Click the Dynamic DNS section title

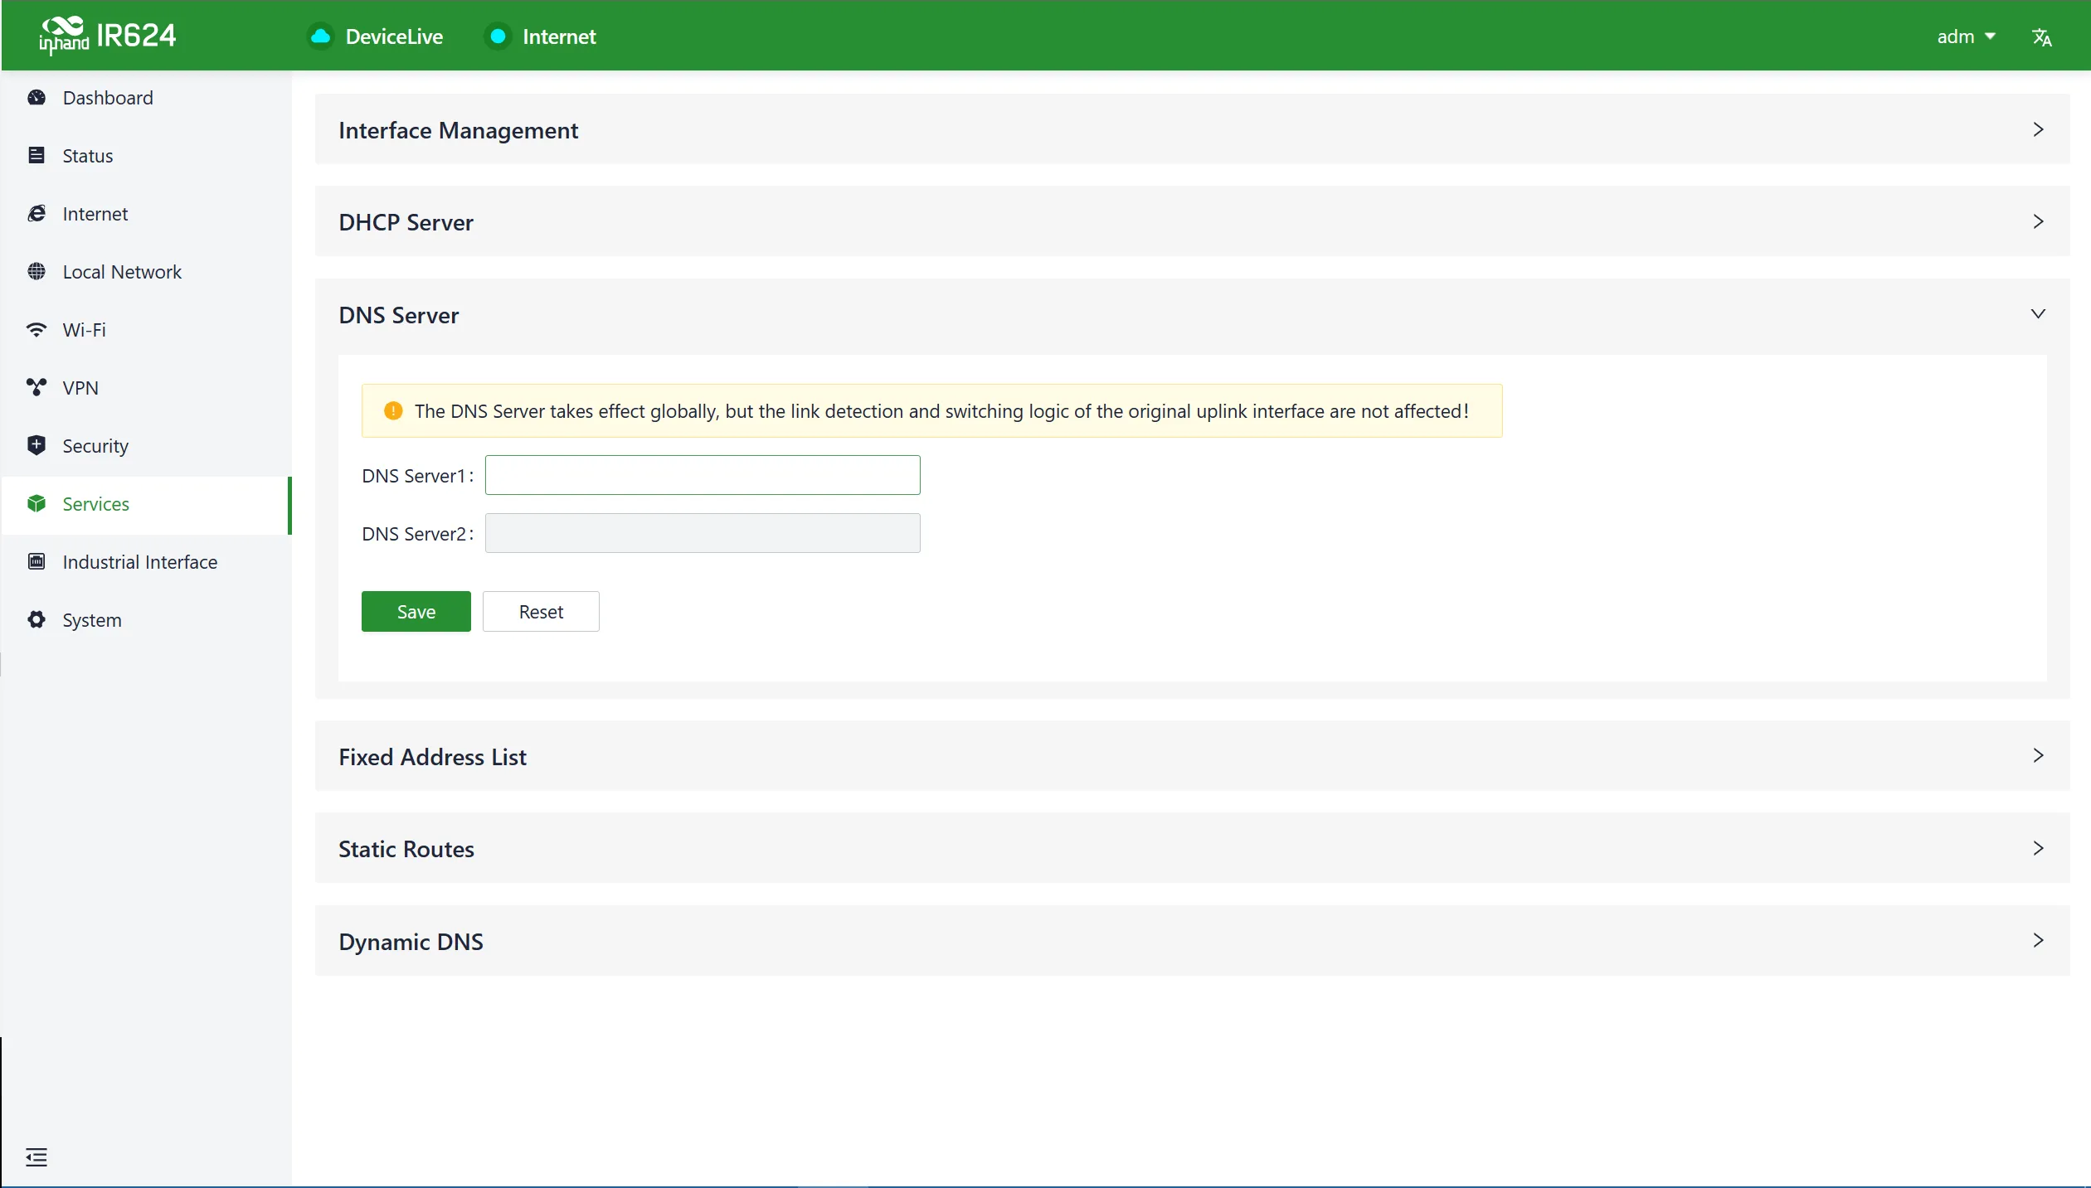point(411,942)
